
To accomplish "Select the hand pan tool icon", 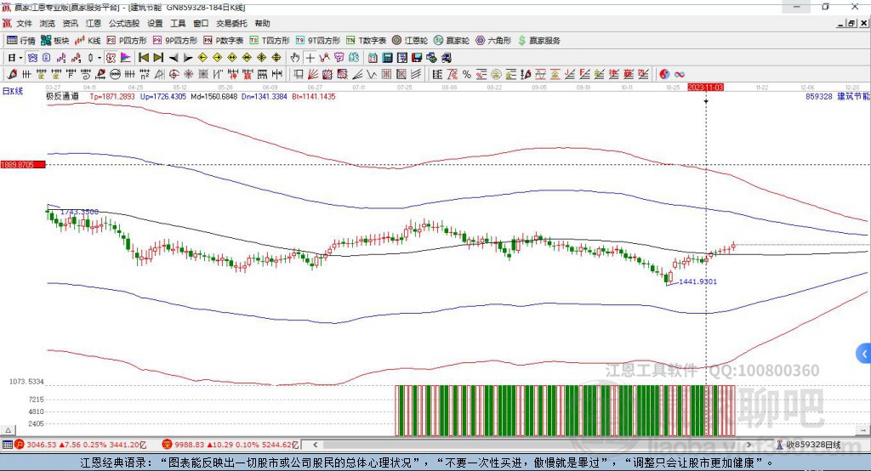I will pyautogui.click(x=295, y=57).
